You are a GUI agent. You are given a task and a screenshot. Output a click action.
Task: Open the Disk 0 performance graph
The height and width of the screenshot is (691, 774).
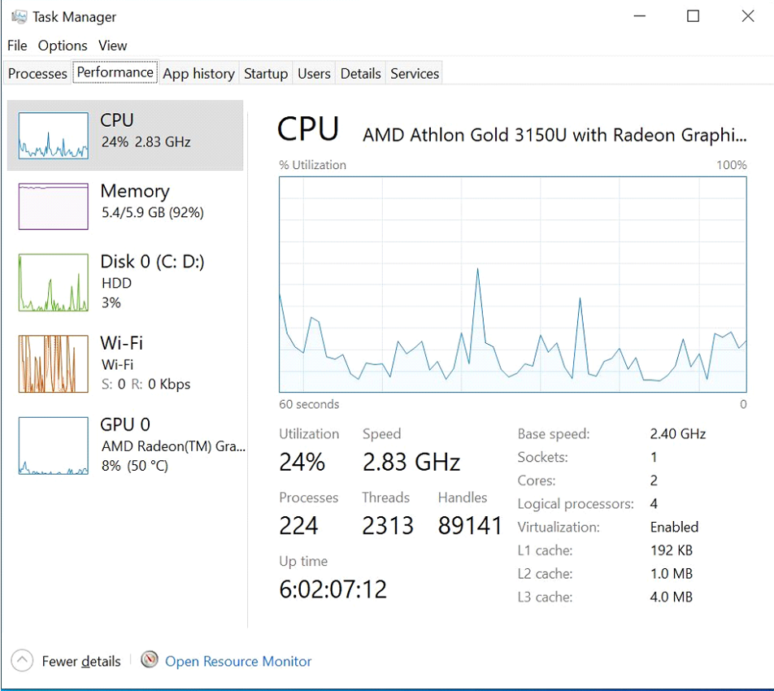[x=54, y=282]
